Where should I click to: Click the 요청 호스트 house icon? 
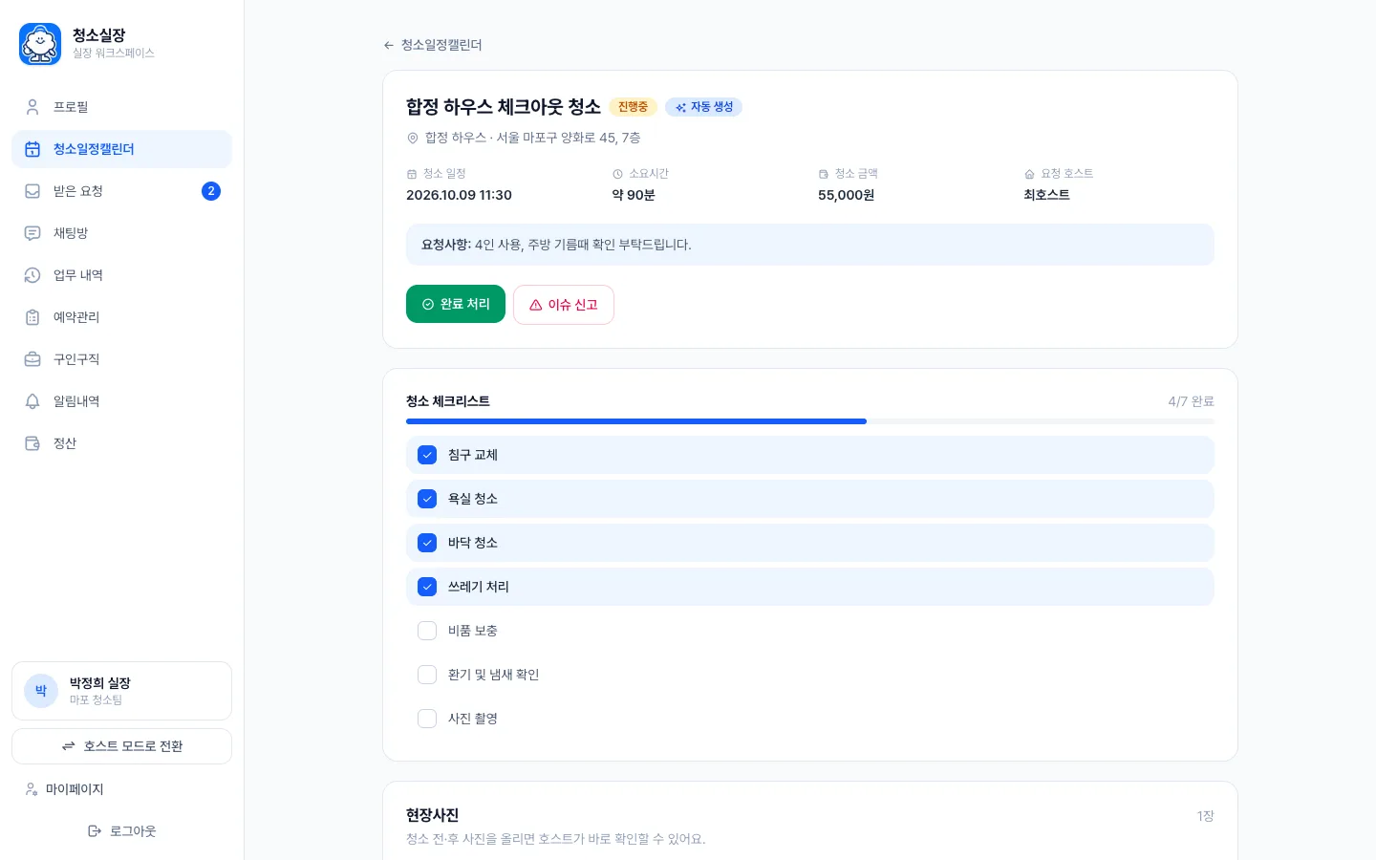tap(1029, 174)
